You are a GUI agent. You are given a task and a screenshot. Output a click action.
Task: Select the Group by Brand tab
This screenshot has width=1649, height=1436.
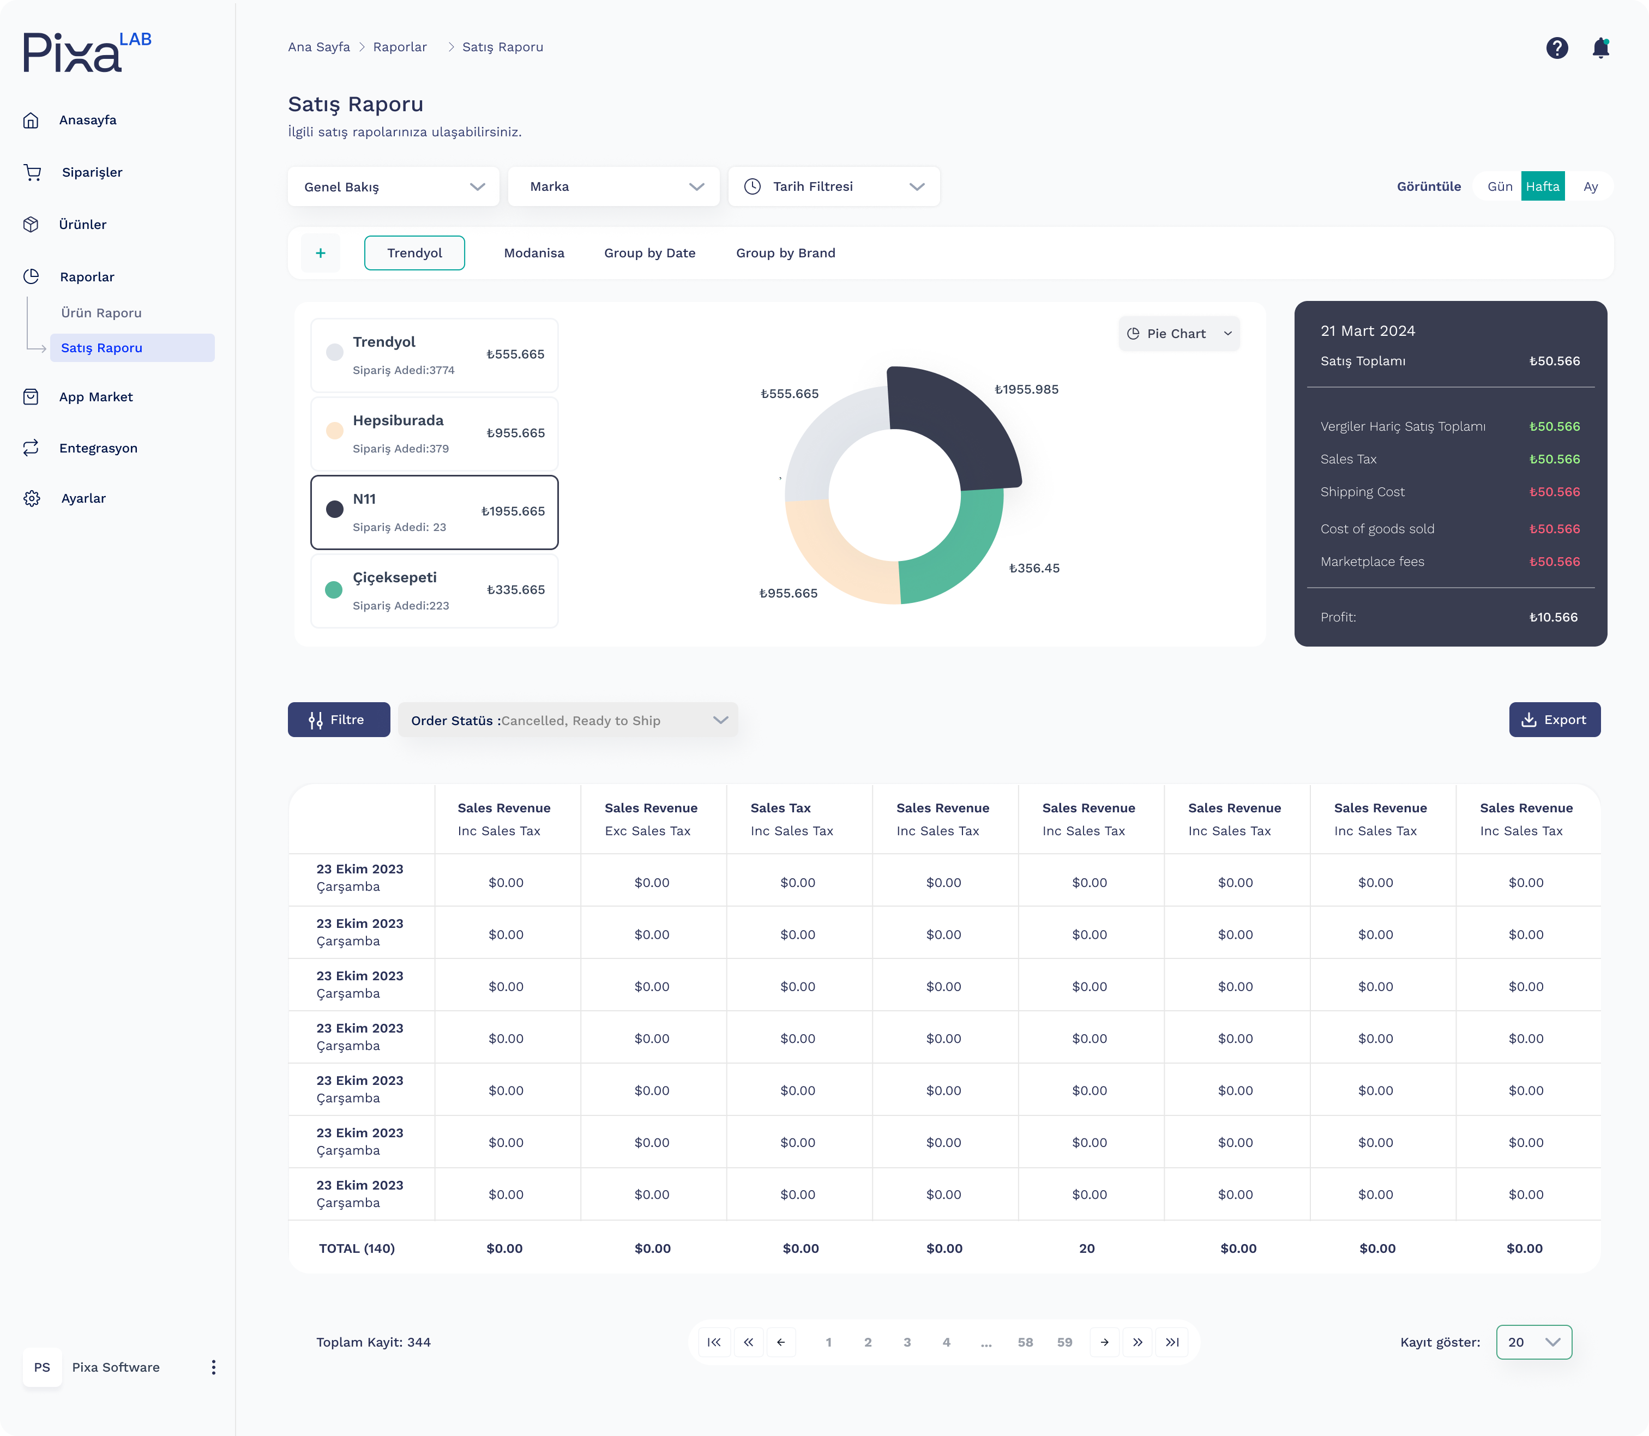pos(786,253)
